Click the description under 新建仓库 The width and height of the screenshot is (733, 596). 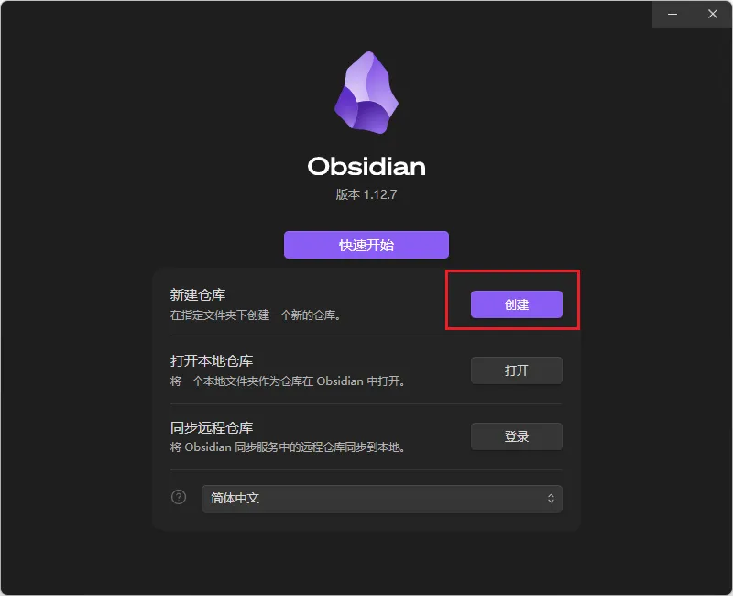coord(256,315)
